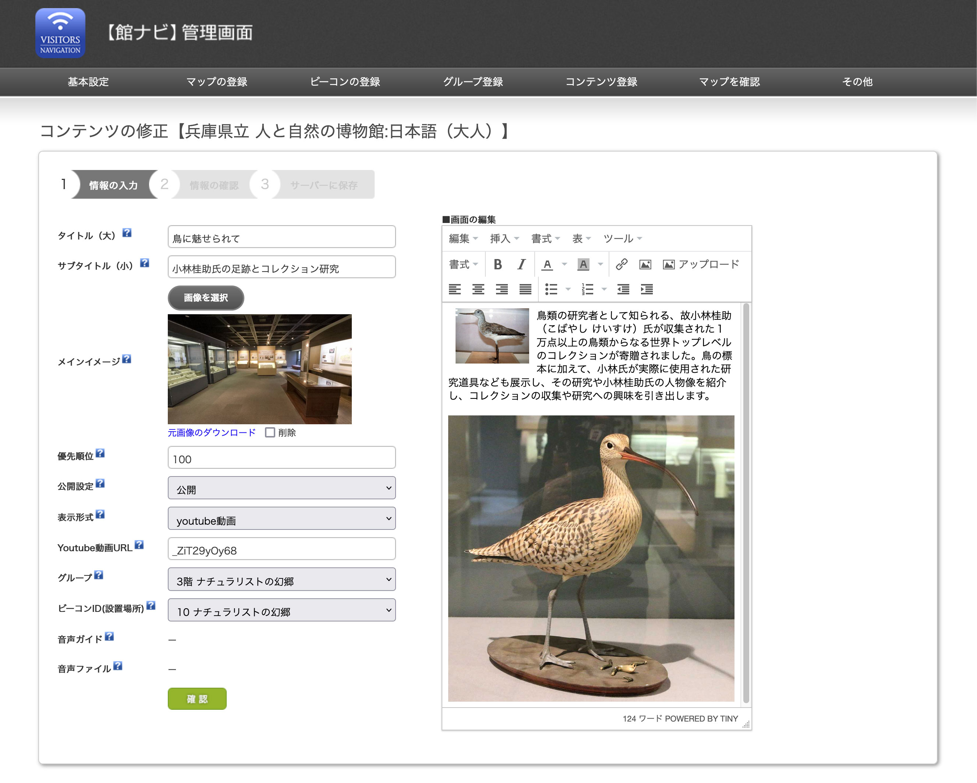Open help icon beside メインイメージ
This screenshot has height=783, width=977.
point(127,359)
